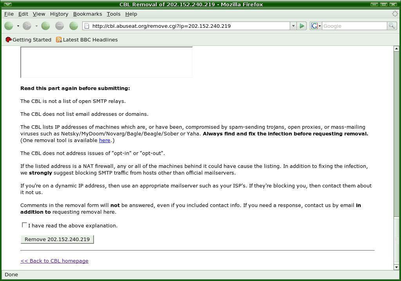Image resolution: width=401 pixels, height=281 pixels.
Task: Click the Forward navigation arrow button
Action: [27, 26]
